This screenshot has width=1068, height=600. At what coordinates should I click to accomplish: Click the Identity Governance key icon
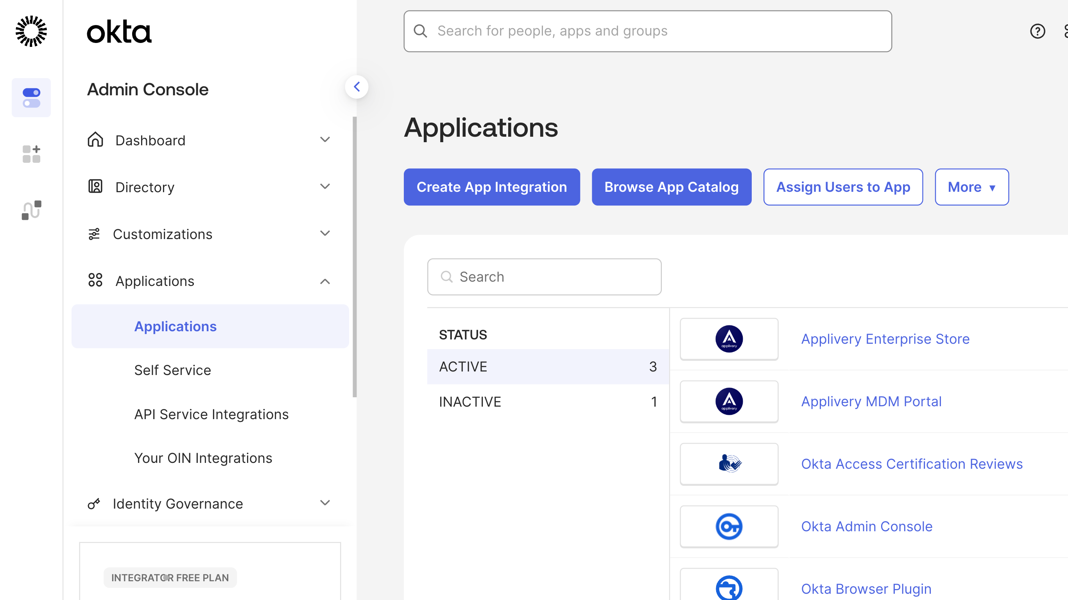coord(94,504)
